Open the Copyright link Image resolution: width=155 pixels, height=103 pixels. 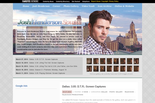click(x=105, y=1)
